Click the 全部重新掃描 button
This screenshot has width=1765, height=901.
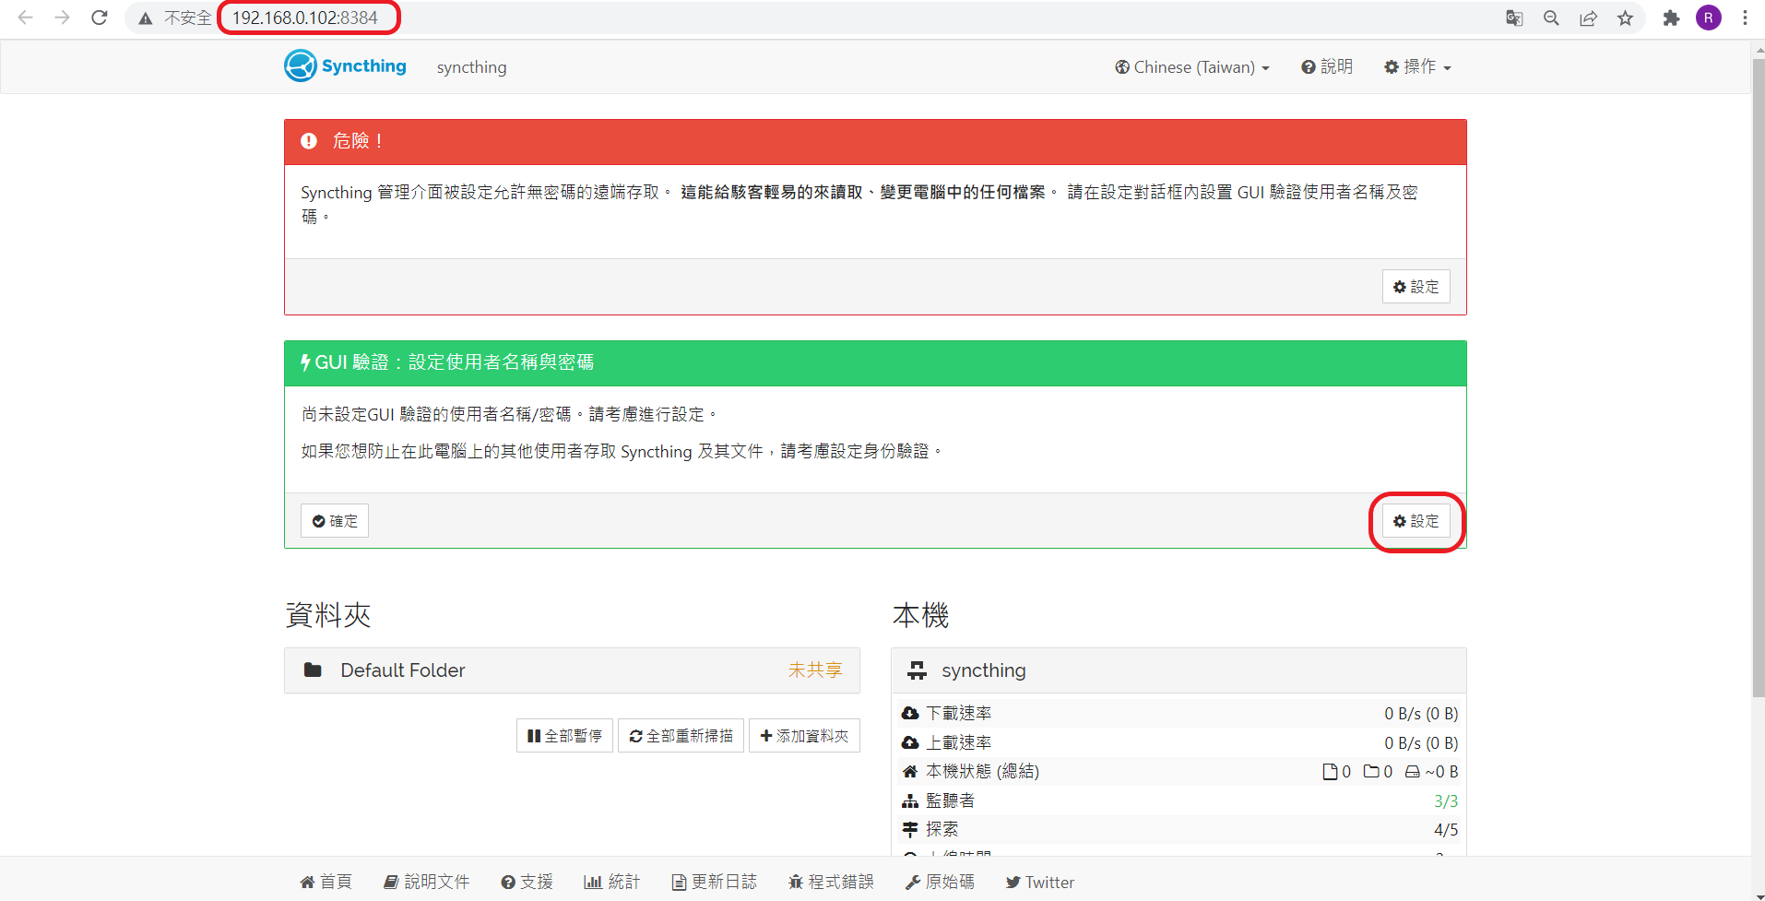pos(681,736)
